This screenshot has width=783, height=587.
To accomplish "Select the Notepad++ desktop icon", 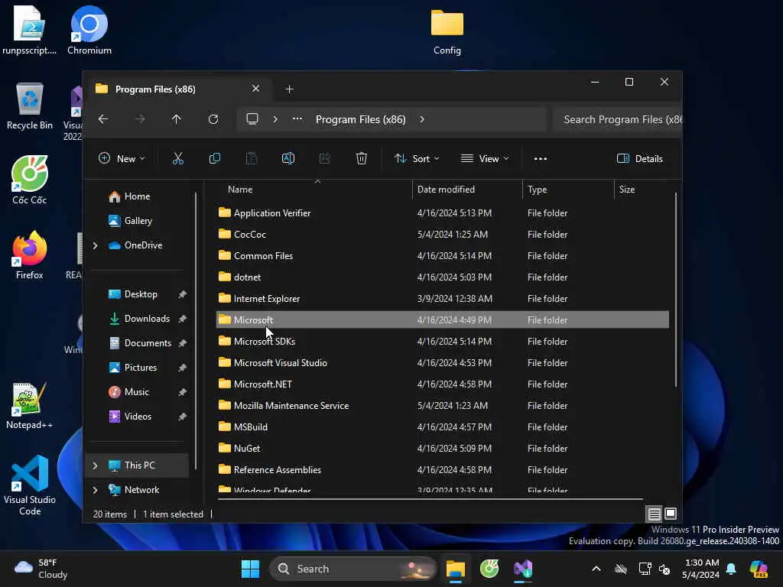I will (30, 405).
